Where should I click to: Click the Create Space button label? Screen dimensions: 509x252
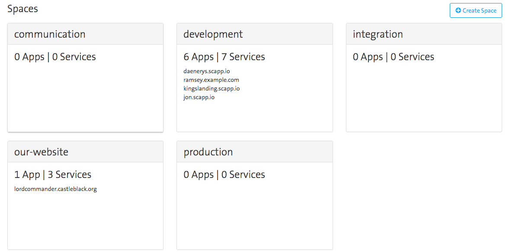tap(480, 10)
